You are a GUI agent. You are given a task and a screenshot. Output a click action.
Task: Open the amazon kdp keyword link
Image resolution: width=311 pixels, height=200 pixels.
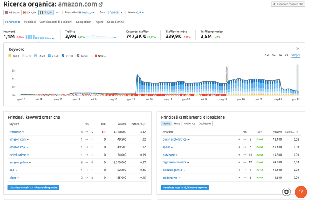pos(17,147)
